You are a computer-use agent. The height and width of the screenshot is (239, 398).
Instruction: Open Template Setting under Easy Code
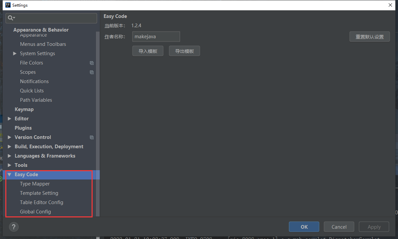click(39, 193)
